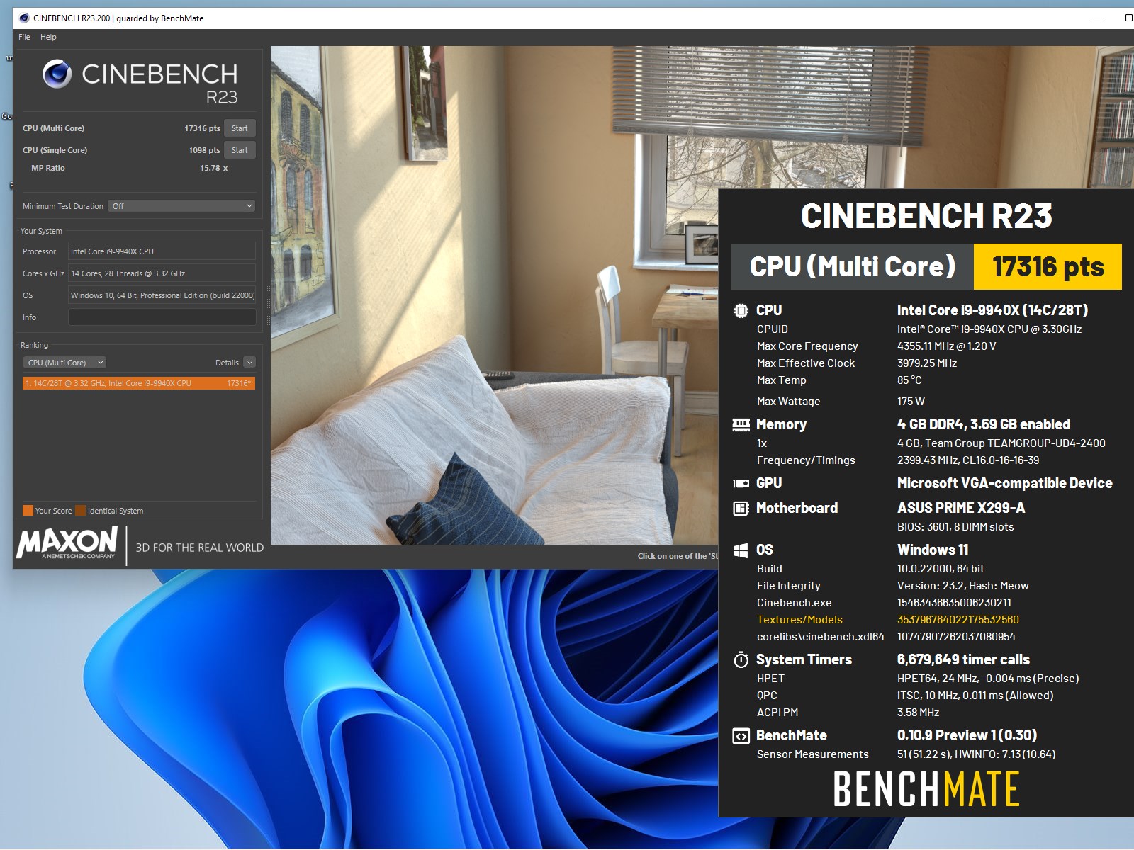
Task: Click the Textures/Models yellow label
Action: pos(799,620)
